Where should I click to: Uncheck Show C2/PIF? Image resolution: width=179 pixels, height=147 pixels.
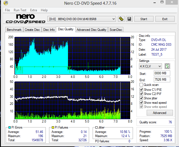141,94
